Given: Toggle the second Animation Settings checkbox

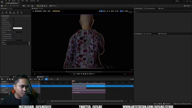Looking at the screenshot, I should tap(14, 20).
